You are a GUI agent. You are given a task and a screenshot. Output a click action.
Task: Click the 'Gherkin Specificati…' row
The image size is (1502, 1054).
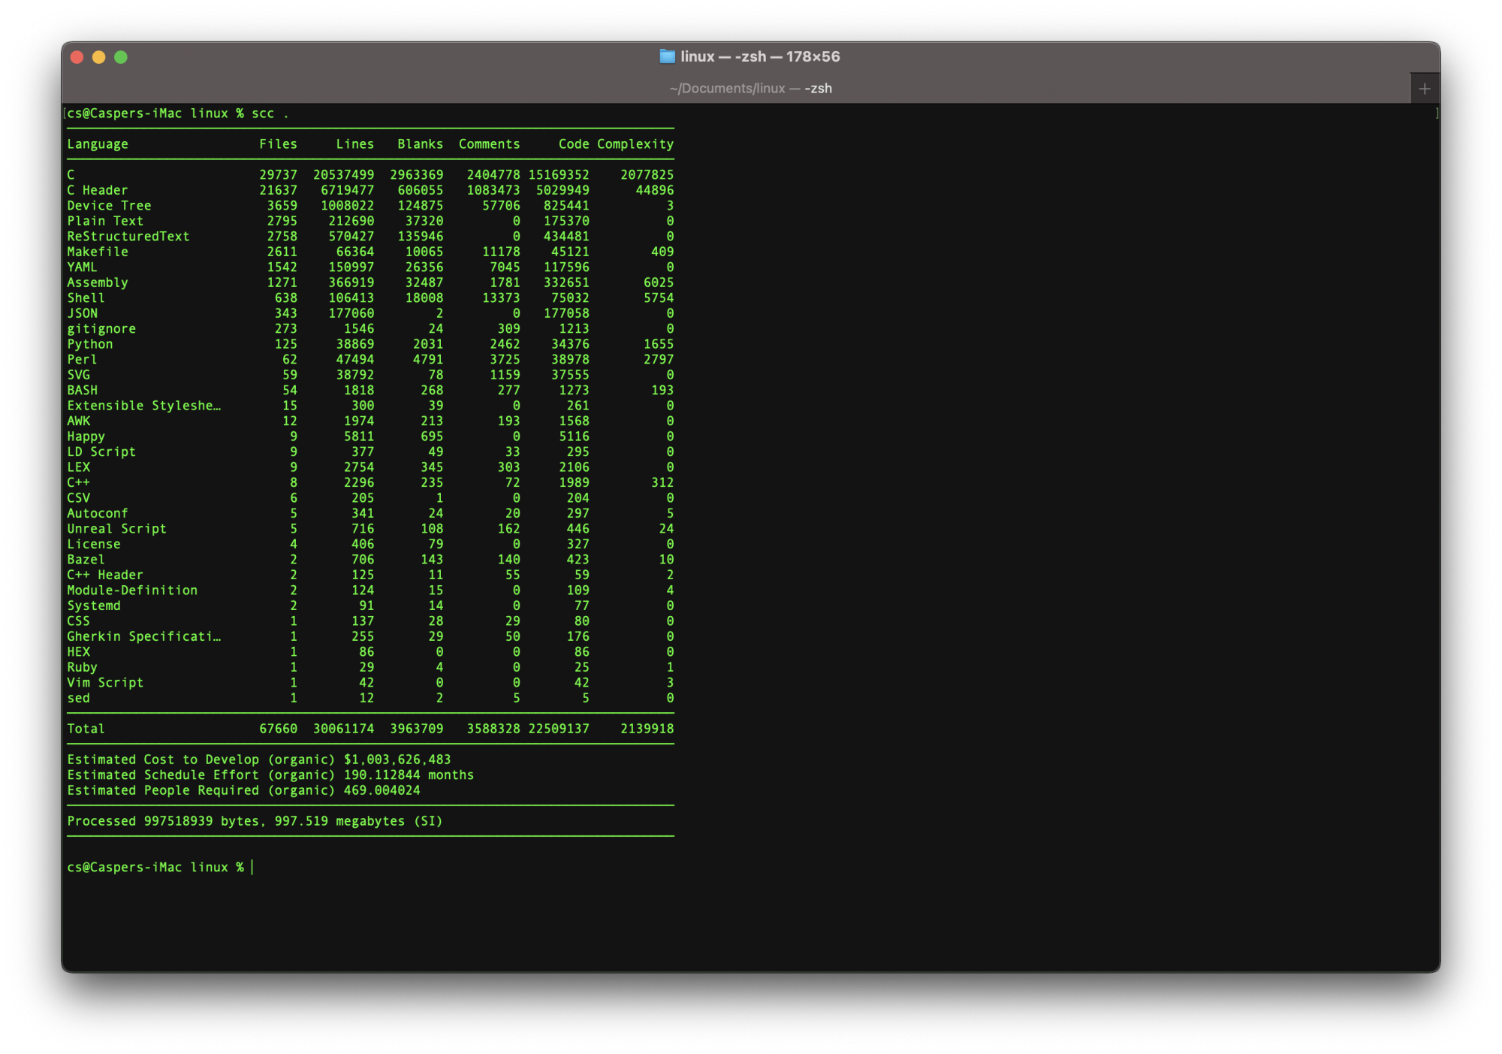370,637
